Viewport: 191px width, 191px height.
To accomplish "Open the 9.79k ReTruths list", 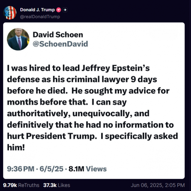I will click(21, 185).
